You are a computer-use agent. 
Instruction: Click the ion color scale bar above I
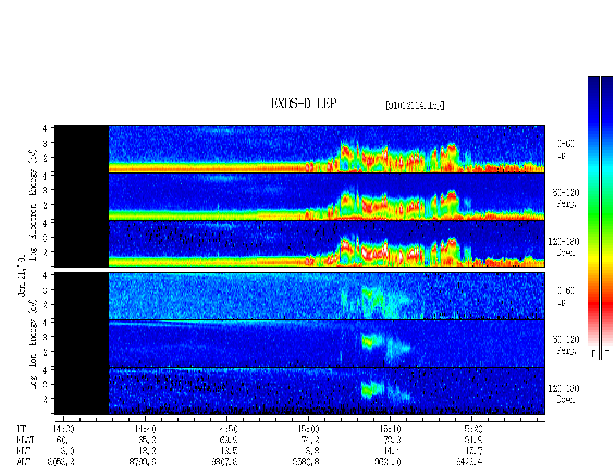tap(607, 212)
